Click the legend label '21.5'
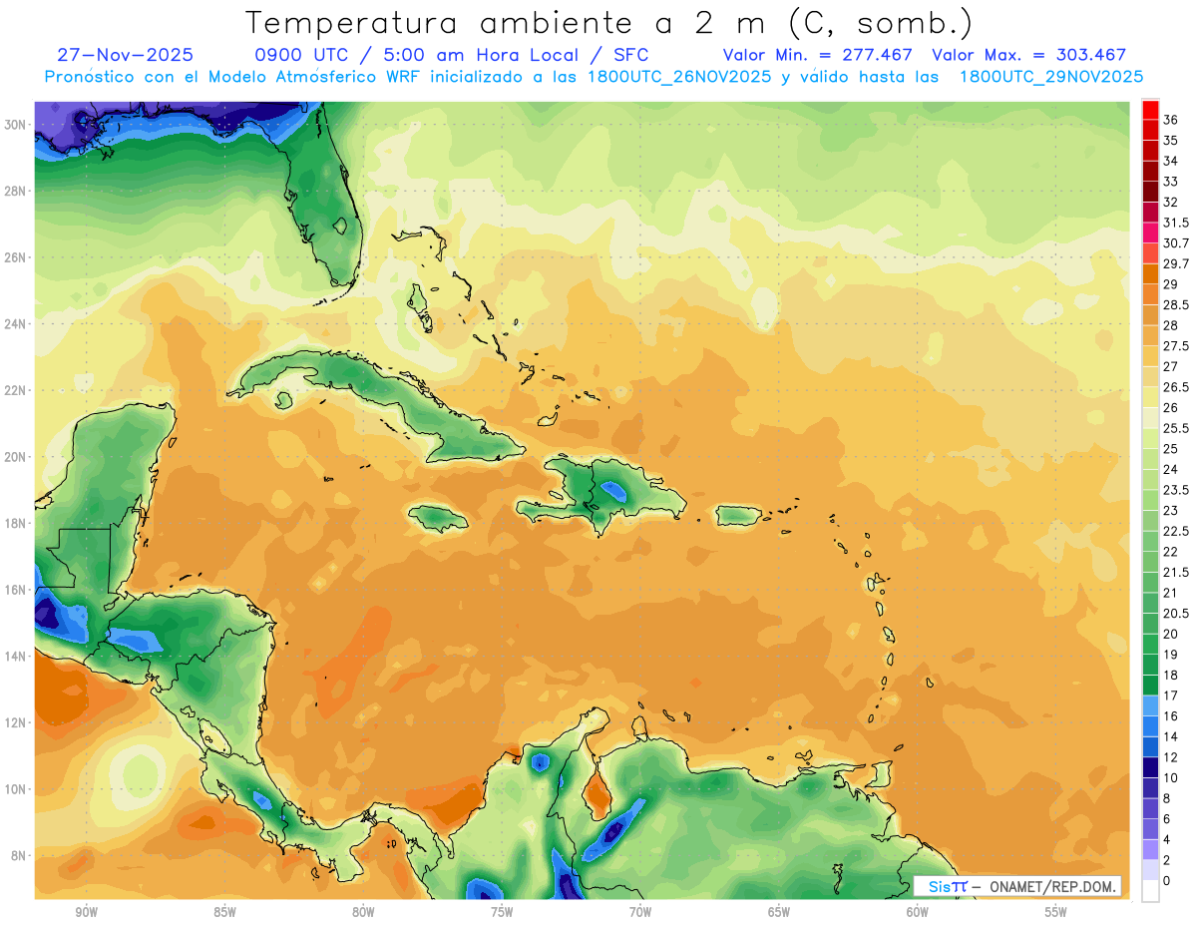The height and width of the screenshot is (925, 1197). (1176, 572)
